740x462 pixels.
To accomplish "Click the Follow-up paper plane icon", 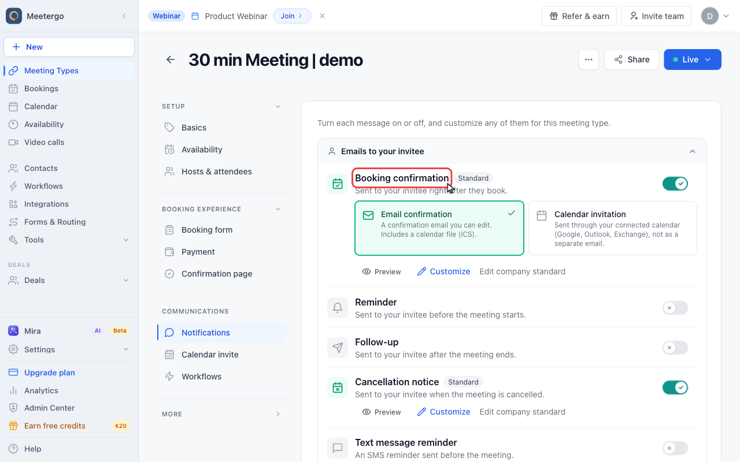I will click(338, 348).
